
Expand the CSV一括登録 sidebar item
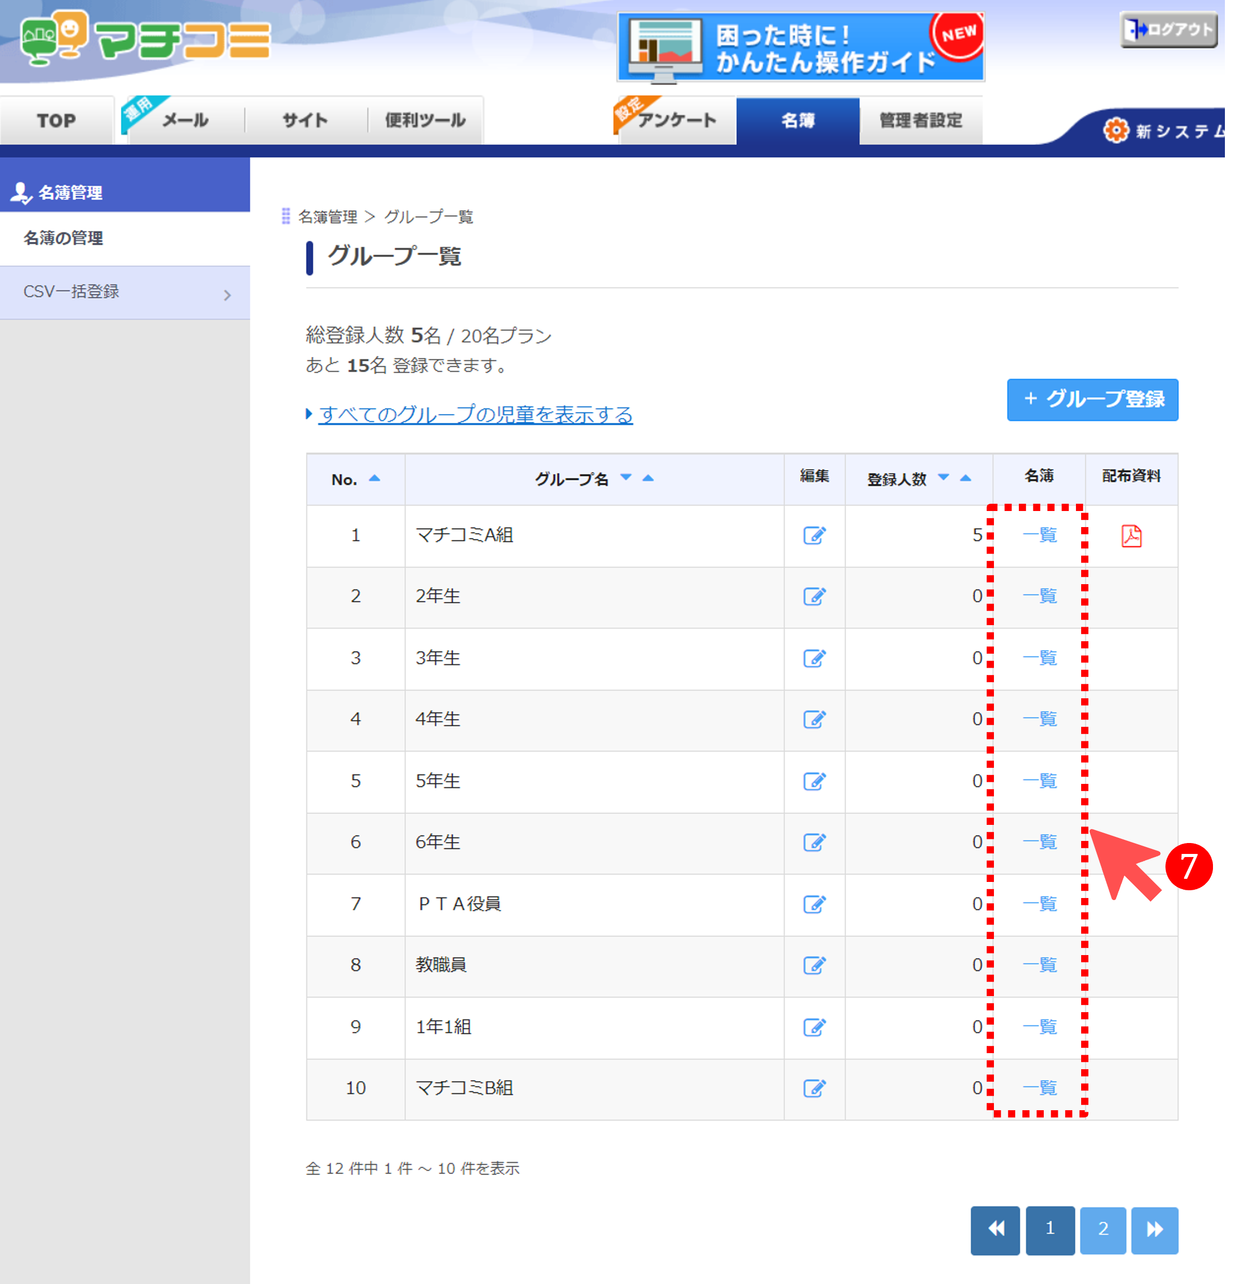125,293
